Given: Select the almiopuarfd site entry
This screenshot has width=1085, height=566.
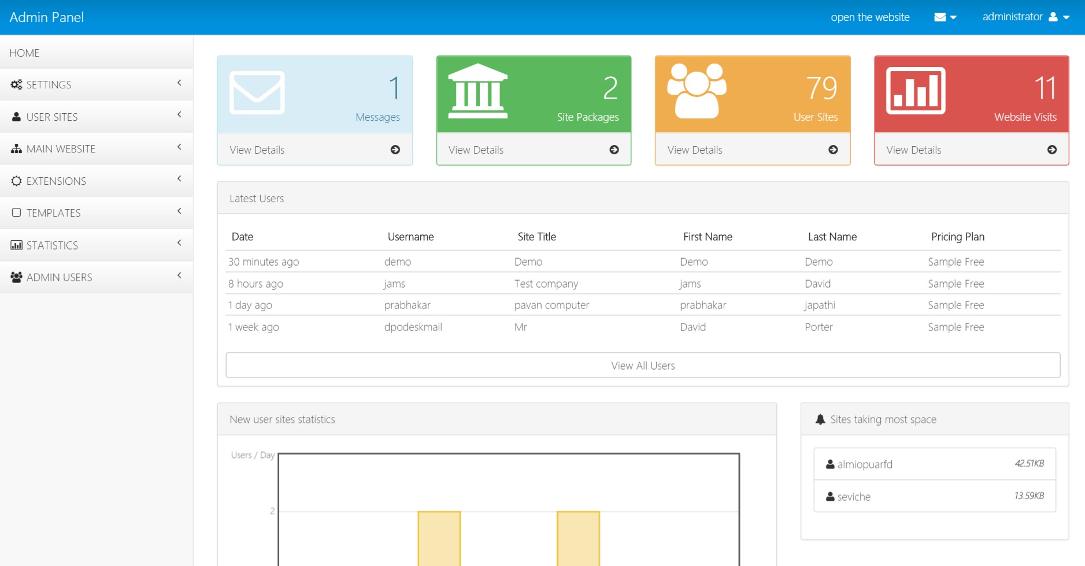Looking at the screenshot, I should tap(935, 464).
